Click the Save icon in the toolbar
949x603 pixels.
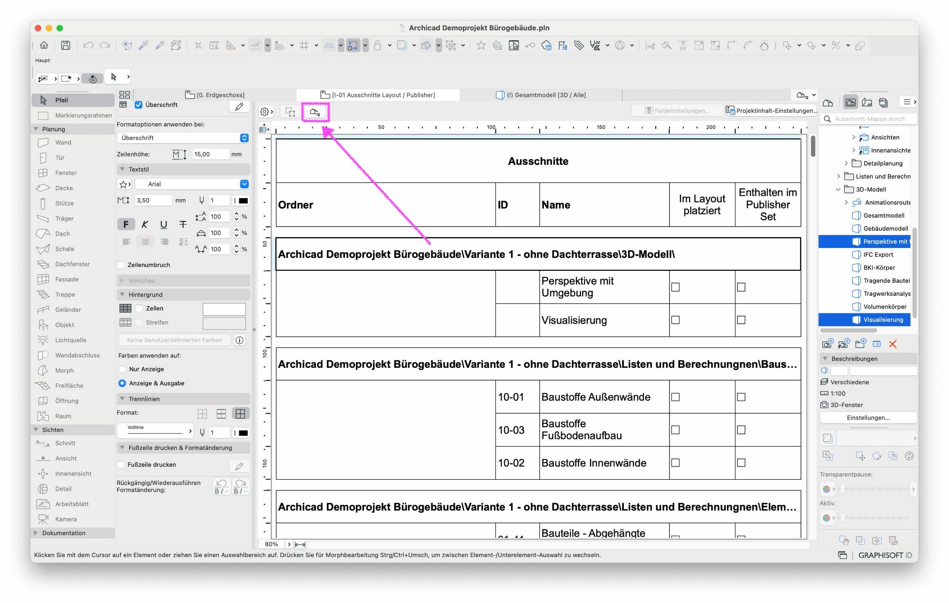click(x=66, y=46)
